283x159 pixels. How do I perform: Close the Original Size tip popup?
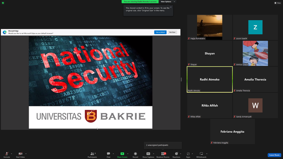coord(171,7)
